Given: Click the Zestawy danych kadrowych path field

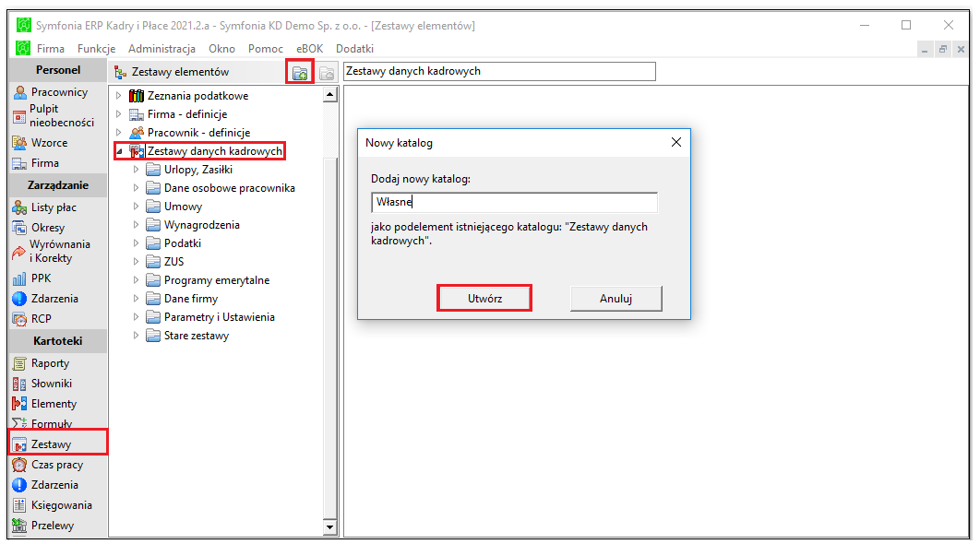Looking at the screenshot, I should (499, 71).
